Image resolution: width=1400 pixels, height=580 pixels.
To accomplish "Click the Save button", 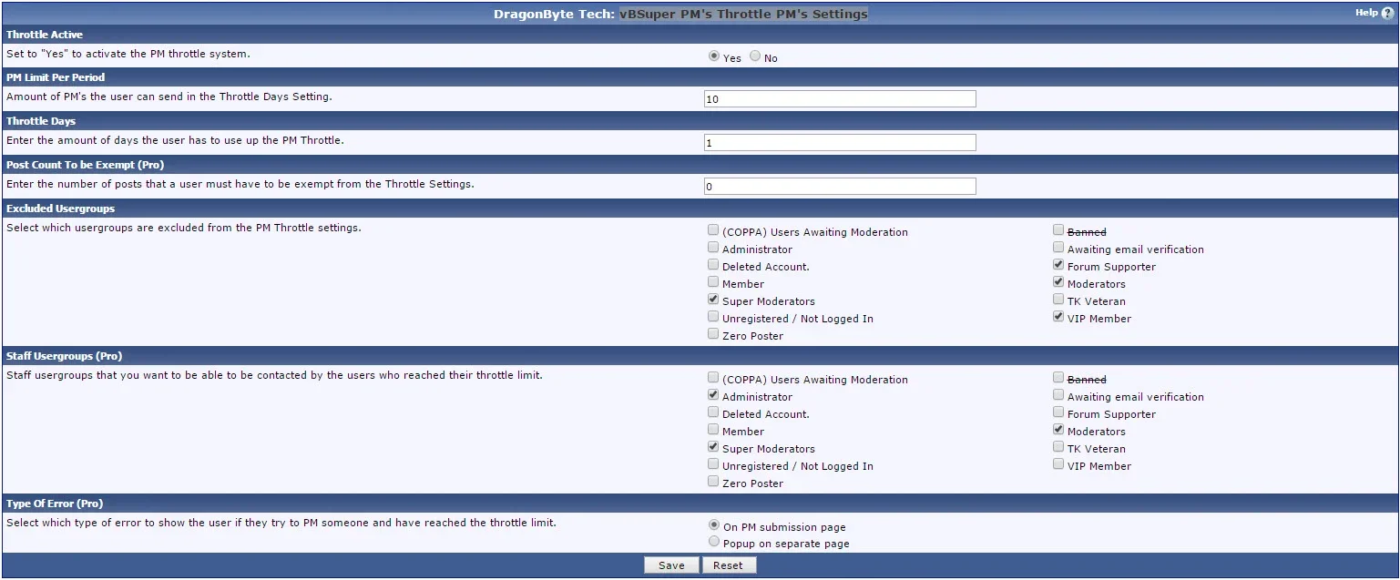I will (x=671, y=565).
